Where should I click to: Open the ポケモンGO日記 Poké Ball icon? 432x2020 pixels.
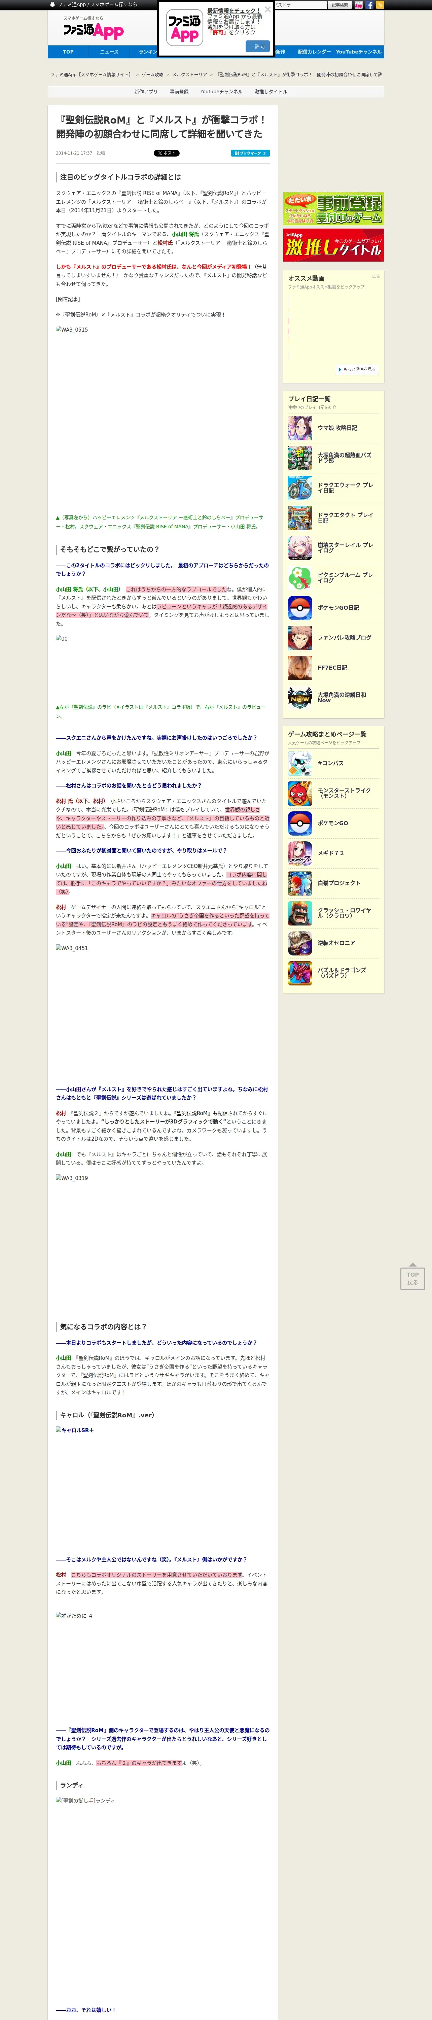299,608
